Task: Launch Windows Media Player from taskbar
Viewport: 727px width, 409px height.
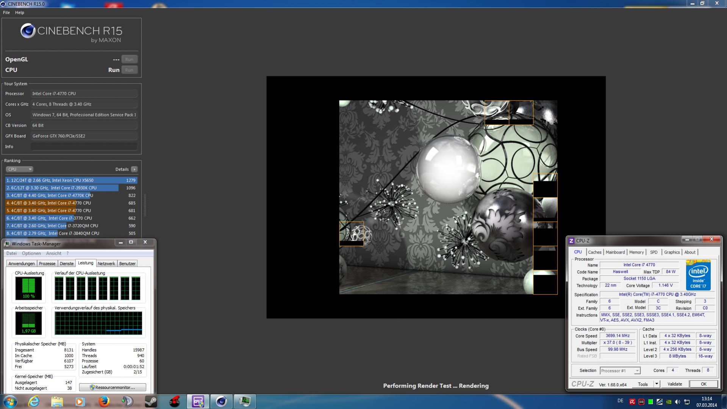Action: (x=80, y=401)
